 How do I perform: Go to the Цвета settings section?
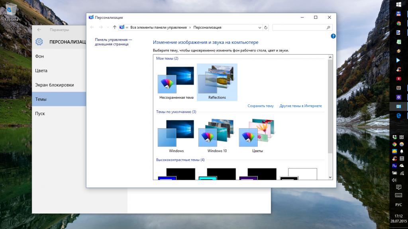tap(41, 71)
